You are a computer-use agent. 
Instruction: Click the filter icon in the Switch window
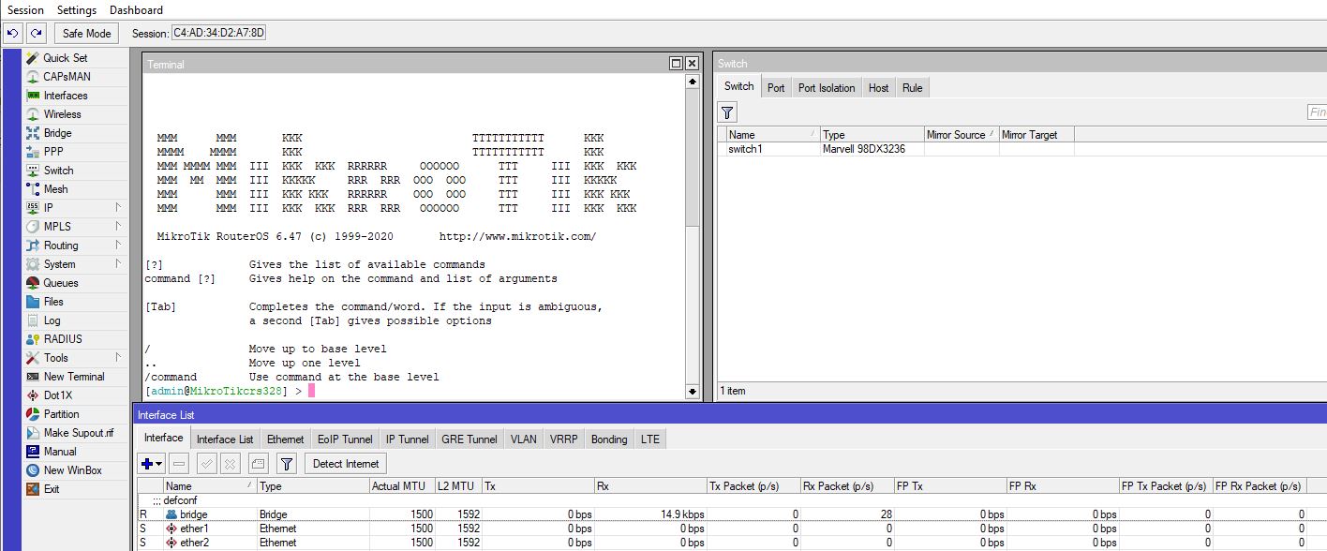coord(727,112)
